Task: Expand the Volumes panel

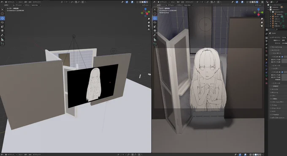Action: click(274, 93)
